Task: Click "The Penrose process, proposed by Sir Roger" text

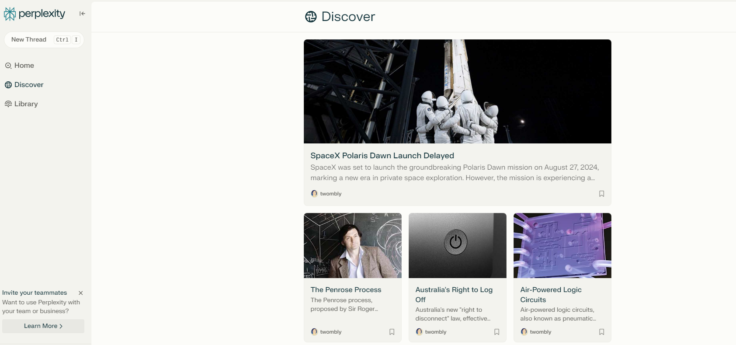Action: coord(344,305)
